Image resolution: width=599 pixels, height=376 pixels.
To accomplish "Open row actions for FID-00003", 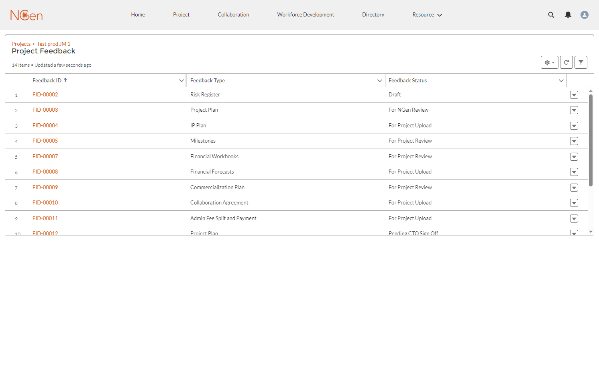I will pos(574,110).
